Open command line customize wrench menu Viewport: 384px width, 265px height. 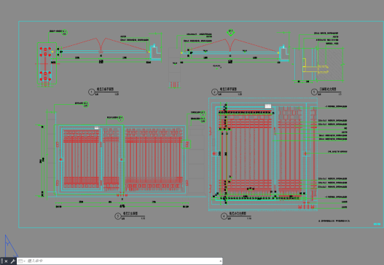click(x=12, y=261)
